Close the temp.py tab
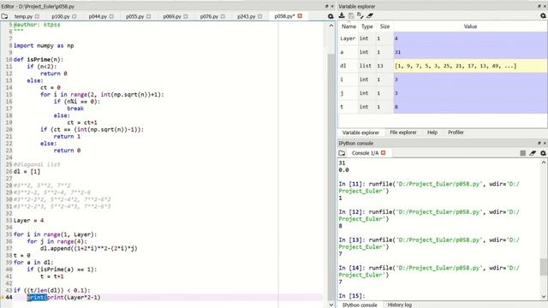The height and width of the screenshot is (308, 548). coord(37,16)
